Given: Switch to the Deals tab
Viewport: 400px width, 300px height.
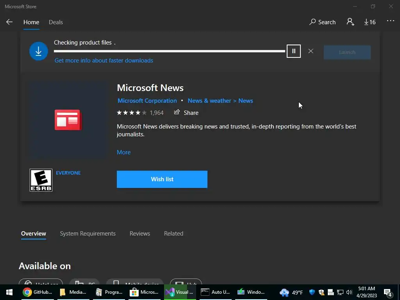Looking at the screenshot, I should 56,22.
